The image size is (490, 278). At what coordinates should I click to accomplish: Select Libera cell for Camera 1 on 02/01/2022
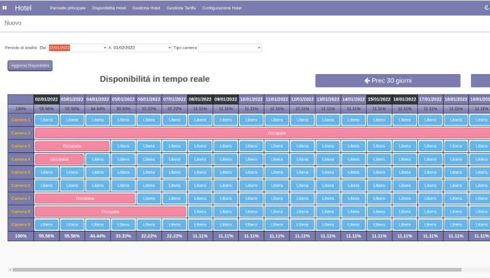coord(46,120)
